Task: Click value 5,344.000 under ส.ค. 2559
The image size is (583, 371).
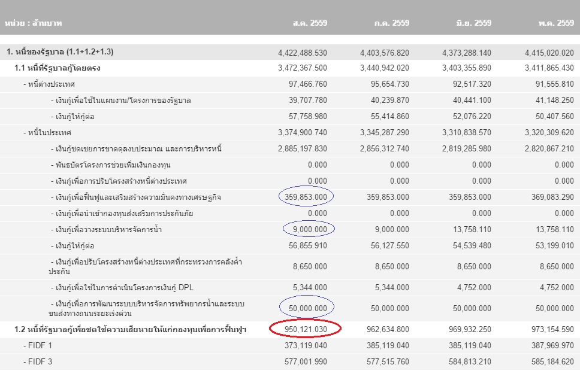Action: pos(310,287)
